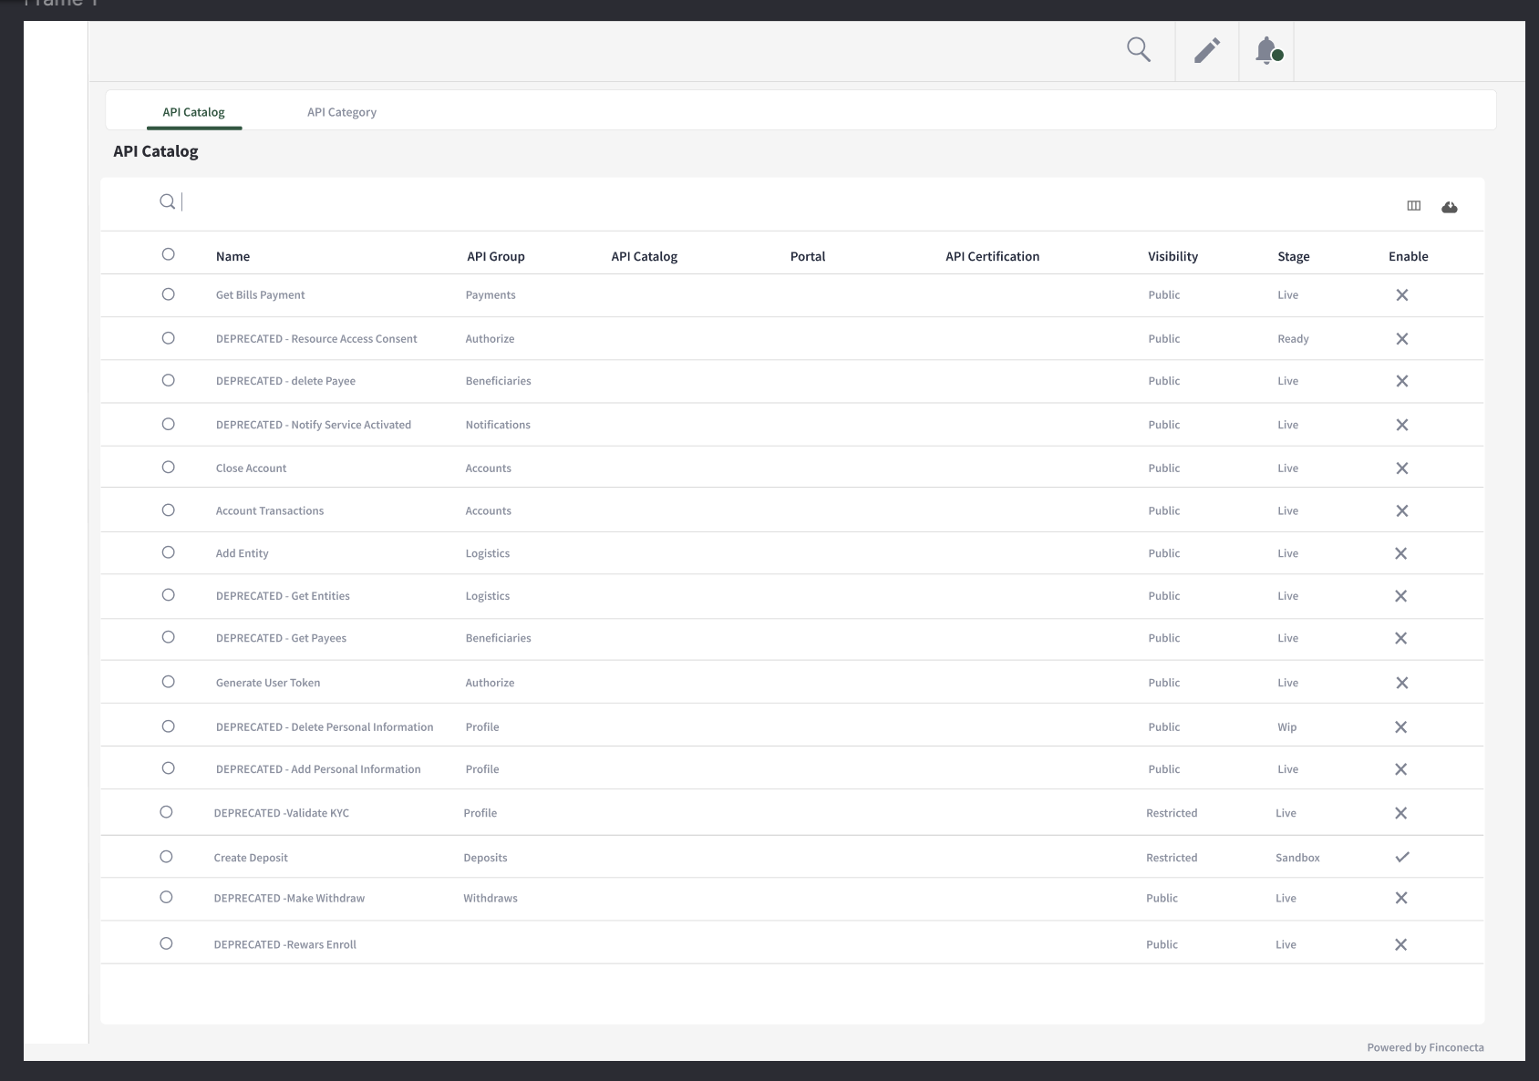Viewport: 1539px width, 1081px height.
Task: Toggle enable X for Add Personal Information
Action: pyautogui.click(x=1401, y=769)
